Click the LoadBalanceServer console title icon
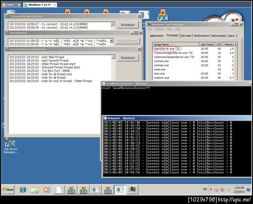Image resolution: width=253 pixels, height=204 pixels. [x=103, y=83]
